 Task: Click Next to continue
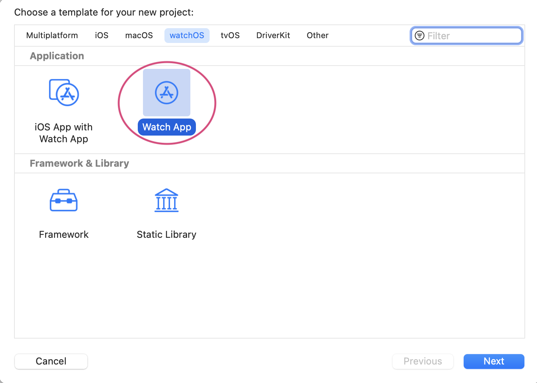tap(494, 361)
